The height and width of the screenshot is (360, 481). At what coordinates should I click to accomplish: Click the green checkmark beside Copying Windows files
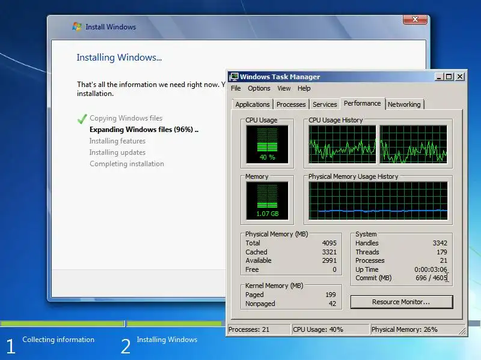(82, 118)
